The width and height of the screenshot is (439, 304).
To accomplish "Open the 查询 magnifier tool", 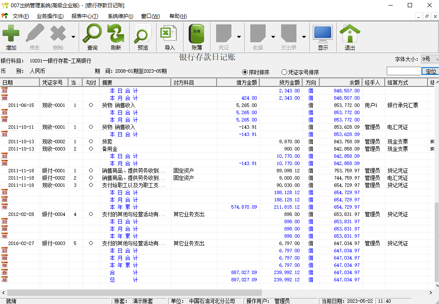I will [92, 33].
